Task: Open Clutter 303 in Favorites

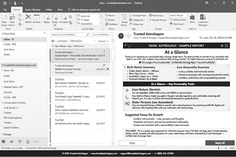Action: [10, 44]
